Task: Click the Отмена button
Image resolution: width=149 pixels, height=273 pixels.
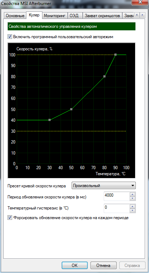Action: click(103, 266)
